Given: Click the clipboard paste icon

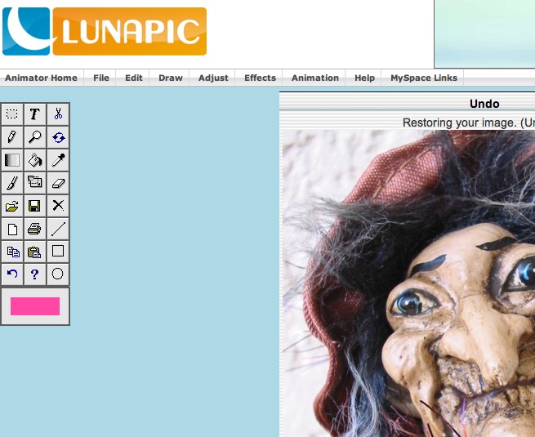Looking at the screenshot, I should point(35,252).
